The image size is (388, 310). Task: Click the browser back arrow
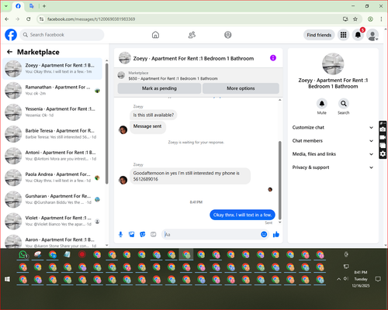click(7, 19)
